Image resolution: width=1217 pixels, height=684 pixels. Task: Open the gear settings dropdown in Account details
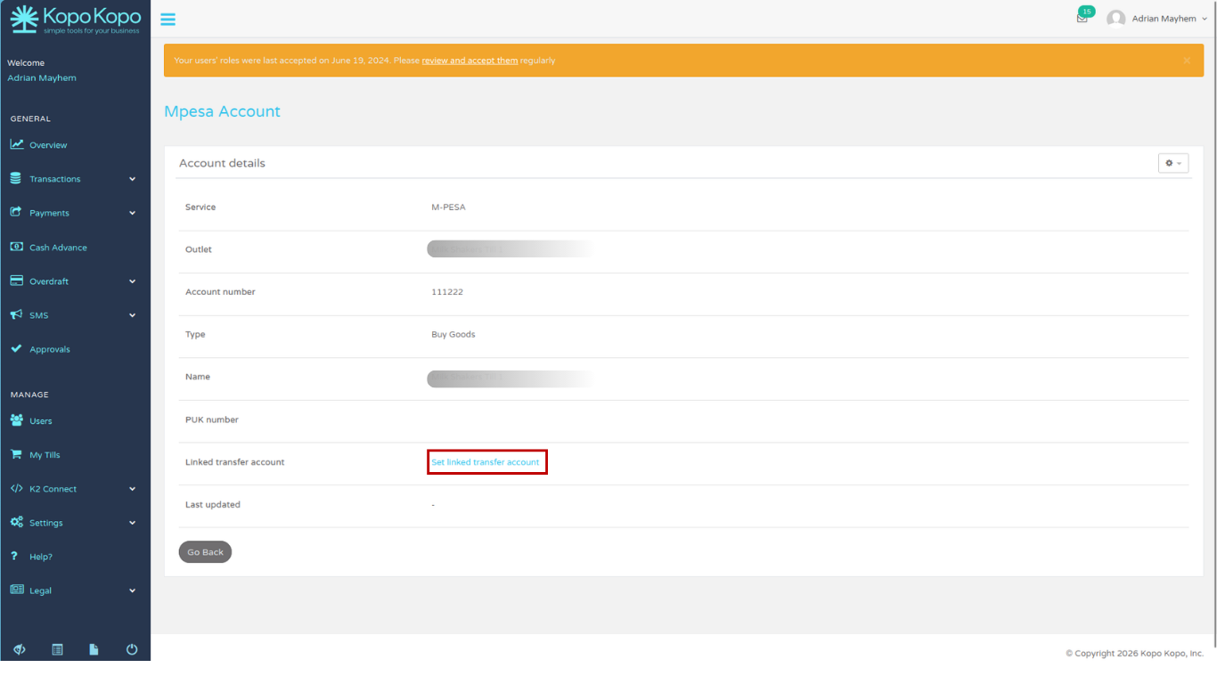tap(1172, 163)
